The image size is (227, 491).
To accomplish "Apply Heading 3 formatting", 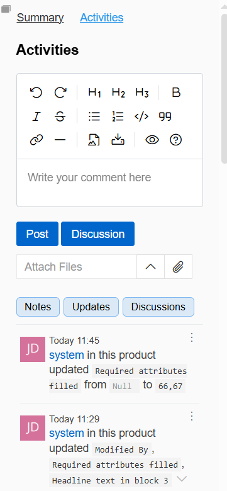I will point(141,93).
